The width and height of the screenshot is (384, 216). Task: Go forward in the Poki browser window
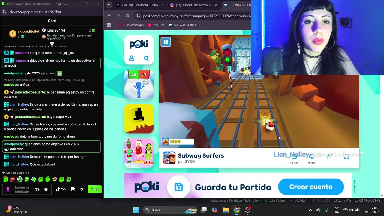tap(118, 16)
